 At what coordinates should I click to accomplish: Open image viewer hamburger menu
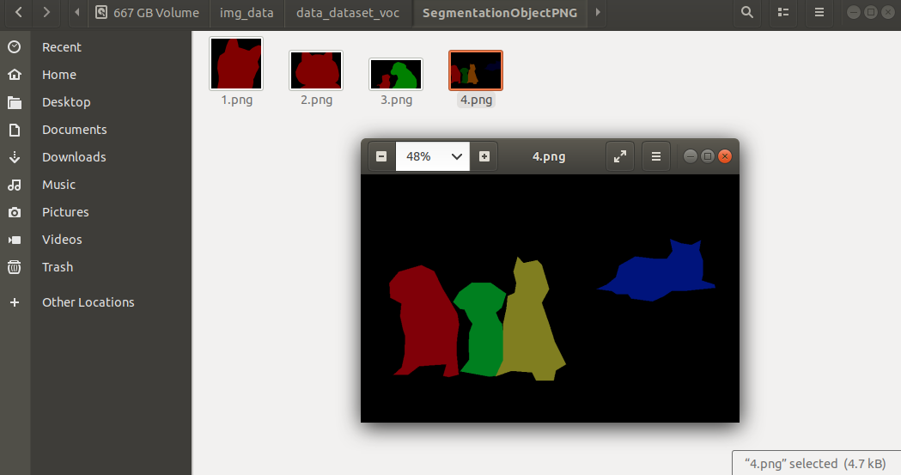click(655, 156)
